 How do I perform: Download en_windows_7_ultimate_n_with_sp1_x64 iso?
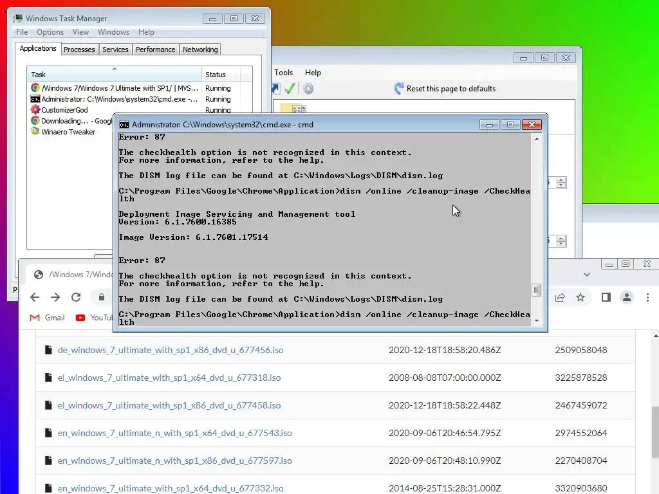[x=175, y=433]
